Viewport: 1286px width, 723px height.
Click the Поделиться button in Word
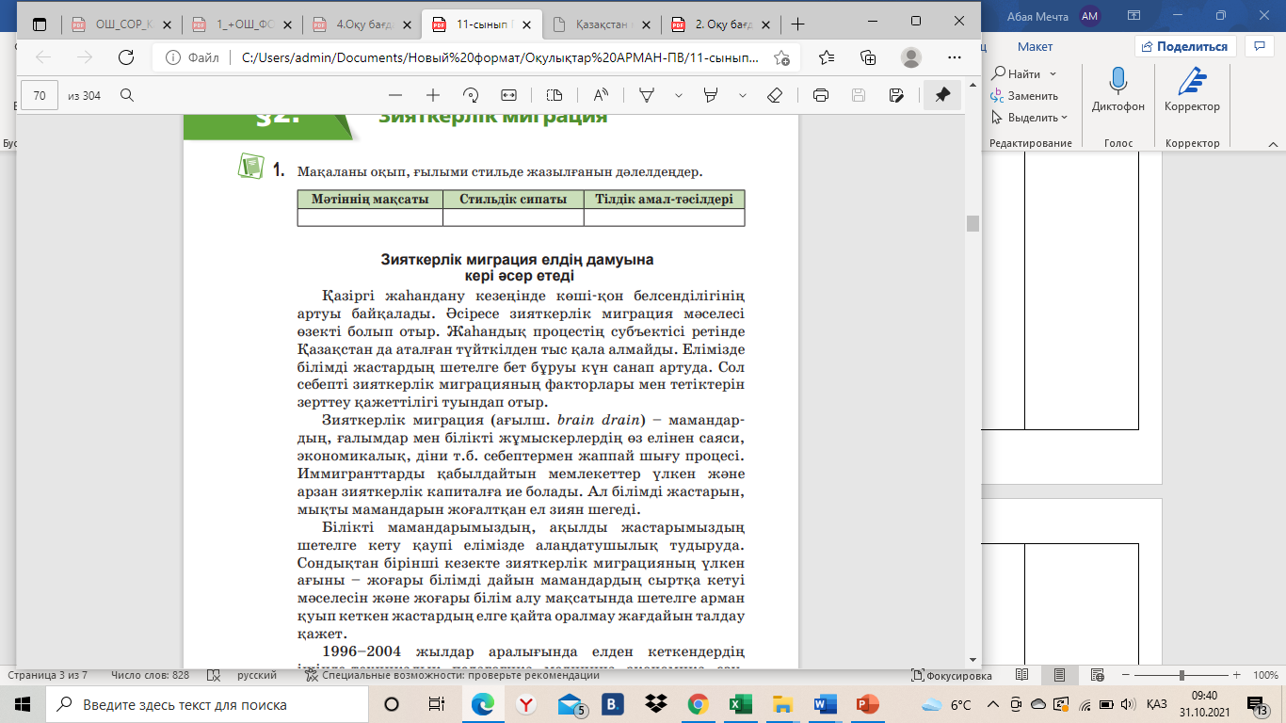pos(1185,46)
